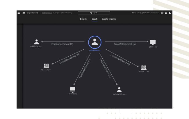Click EmailAttachment (6) label toward 46.131.12.43
The height and width of the screenshot is (119, 189).
coord(120,60)
